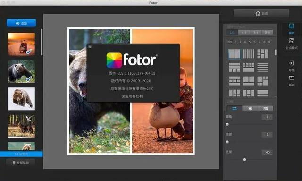Image resolution: width=302 pixels, height=181 pixels.
Task: Click the 宽度 width value field showing 40
Action: (267, 153)
